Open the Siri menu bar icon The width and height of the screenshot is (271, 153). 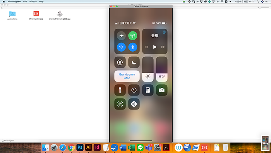tap(262, 2)
